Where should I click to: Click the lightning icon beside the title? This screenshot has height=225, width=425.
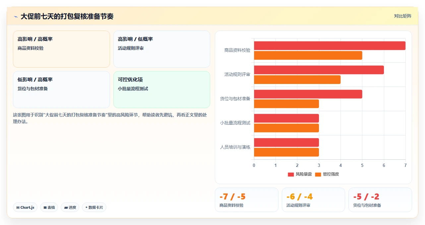[x=16, y=17]
